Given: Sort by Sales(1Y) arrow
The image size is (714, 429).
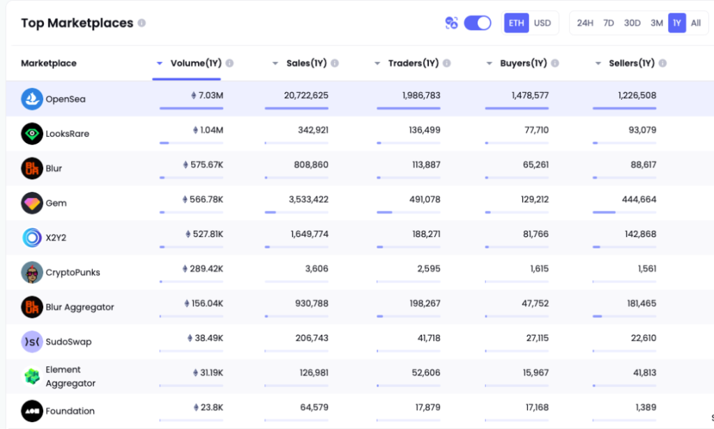Looking at the screenshot, I should click(x=275, y=63).
